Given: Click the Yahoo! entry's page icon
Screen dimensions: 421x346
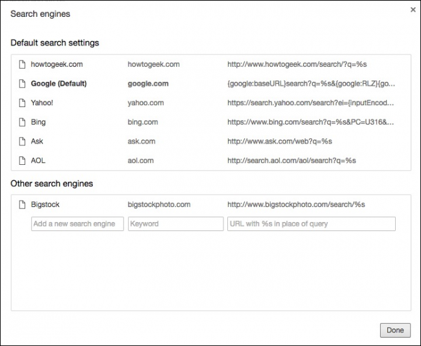Looking at the screenshot, I should coord(21,103).
